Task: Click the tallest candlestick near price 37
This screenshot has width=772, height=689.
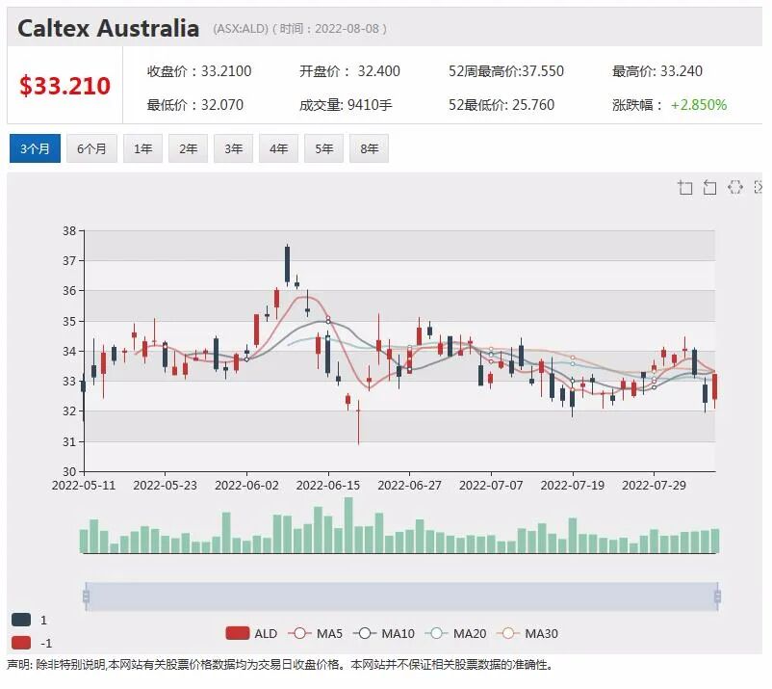Action: [x=288, y=265]
